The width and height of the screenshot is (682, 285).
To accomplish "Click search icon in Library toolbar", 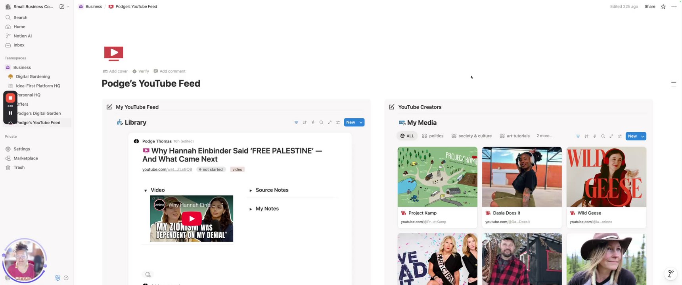I will point(321,122).
